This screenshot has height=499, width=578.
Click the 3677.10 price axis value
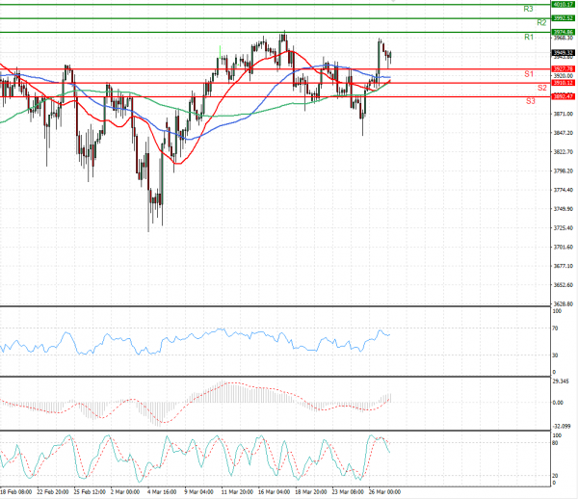(564, 266)
